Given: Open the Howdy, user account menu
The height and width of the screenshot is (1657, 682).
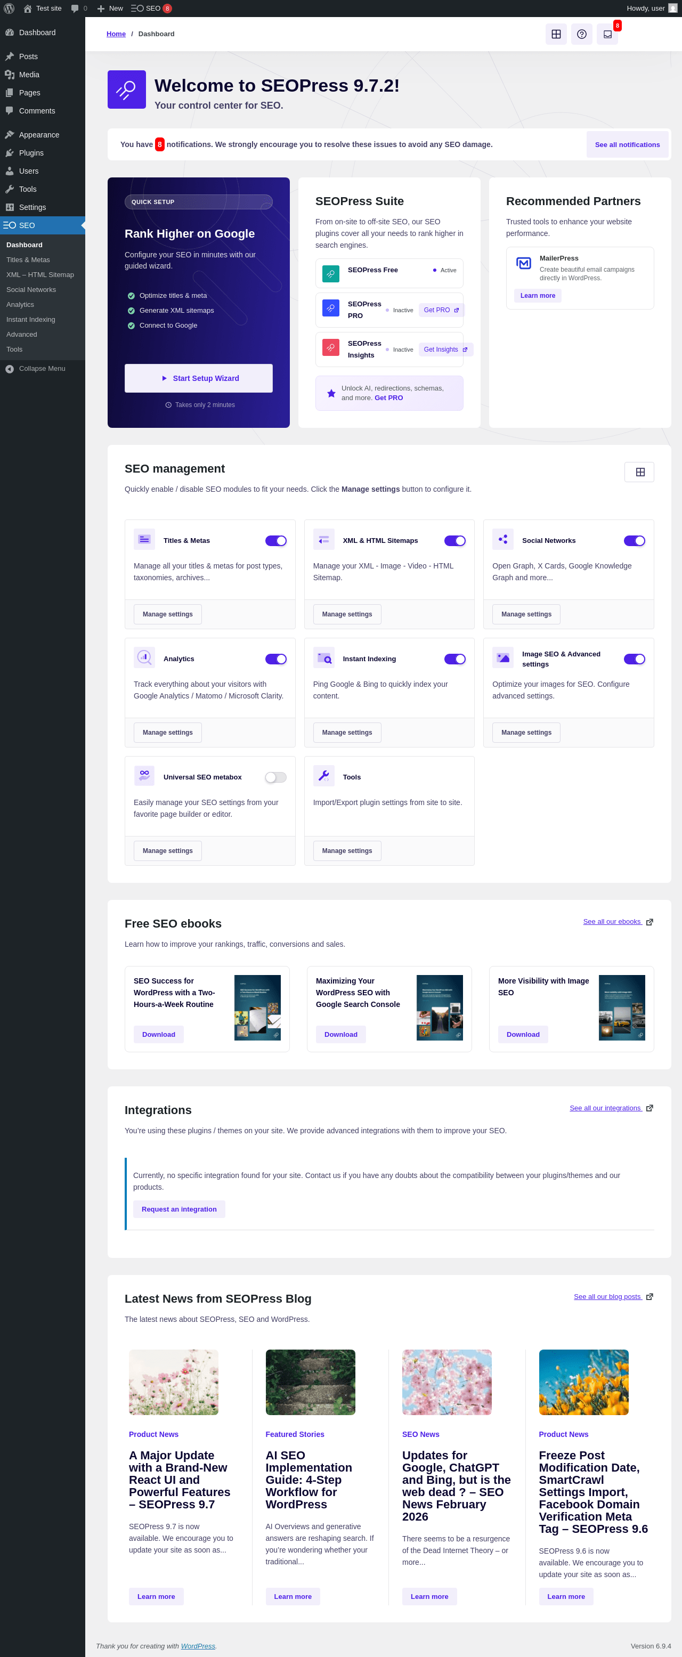Looking at the screenshot, I should [x=652, y=9].
